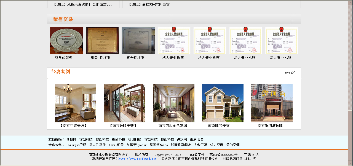Screen dimensions: 353x166
Task: Open the http://www.moofound.com developer link
Action: click(x=137, y=159)
